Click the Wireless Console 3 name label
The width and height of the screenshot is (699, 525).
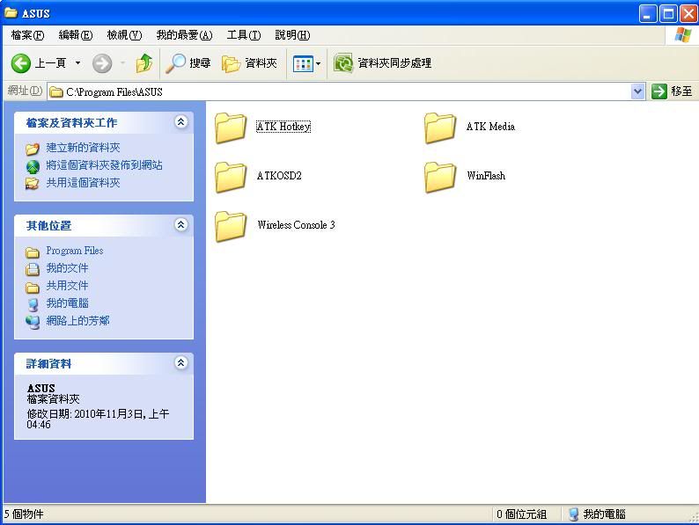(x=296, y=224)
